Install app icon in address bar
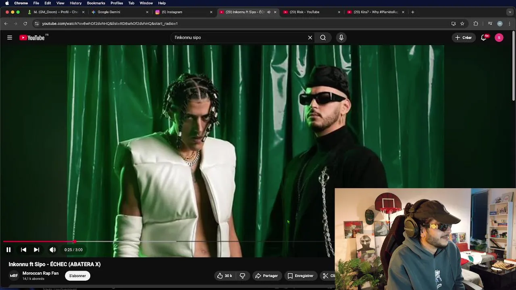The width and height of the screenshot is (516, 290). click(x=454, y=24)
